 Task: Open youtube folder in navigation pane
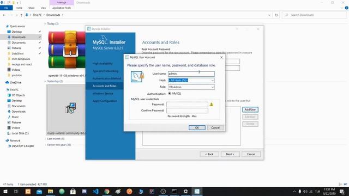click(16, 75)
